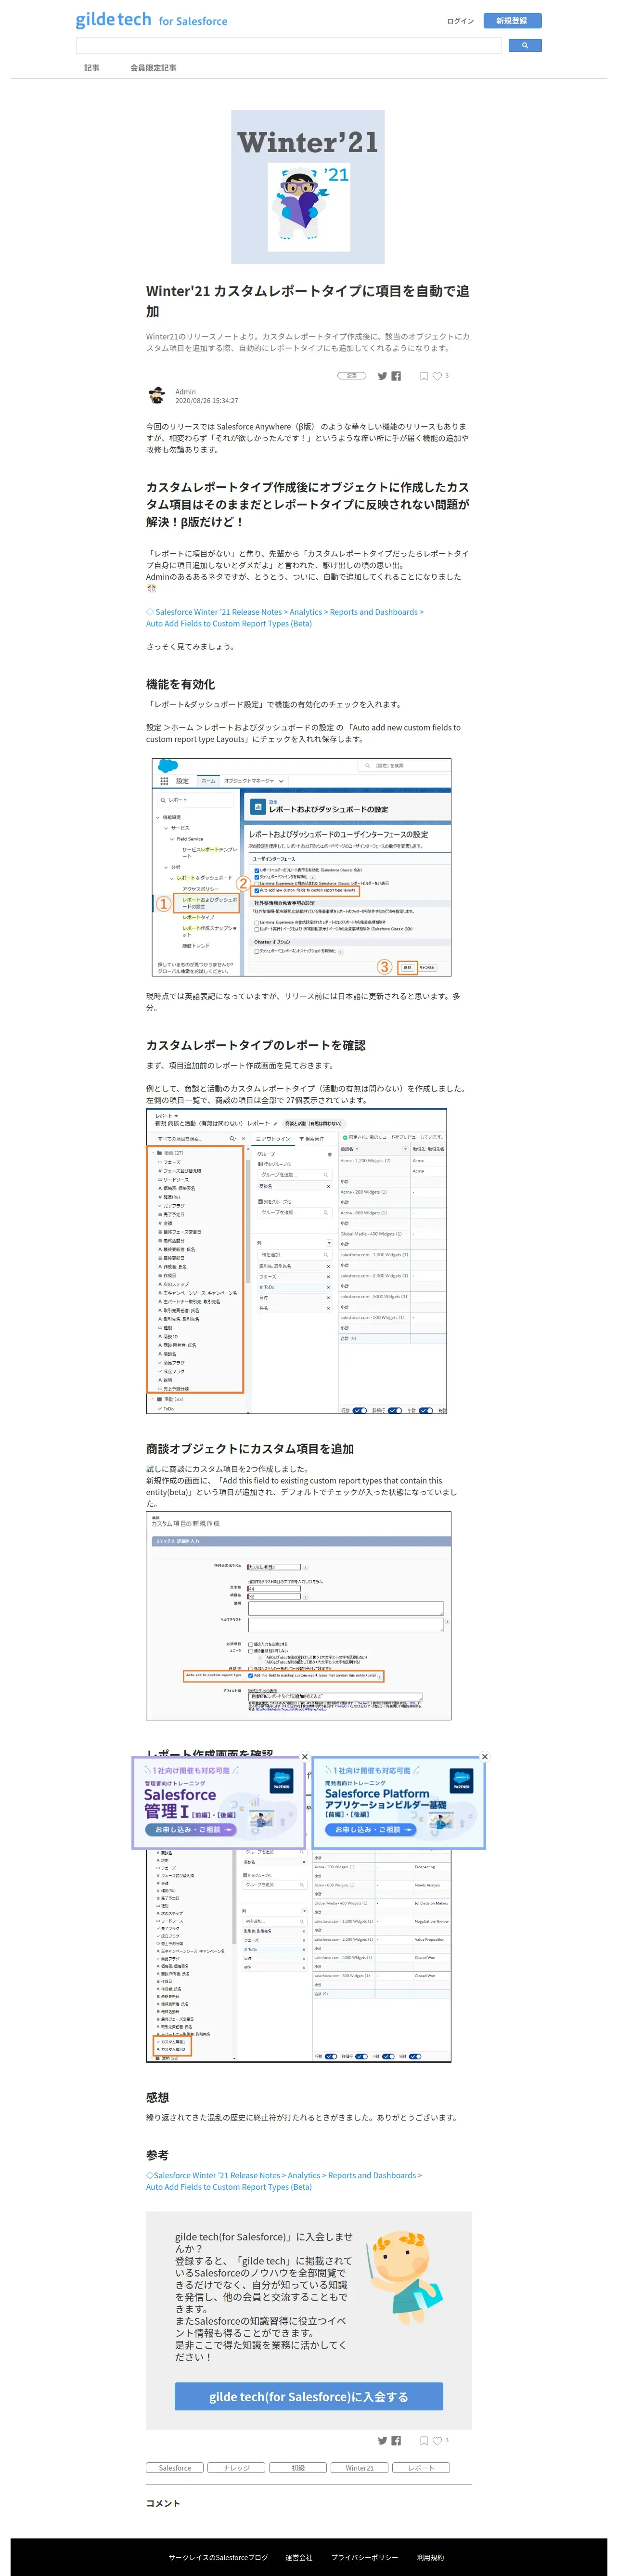Open the ログイン link in header

460,21
